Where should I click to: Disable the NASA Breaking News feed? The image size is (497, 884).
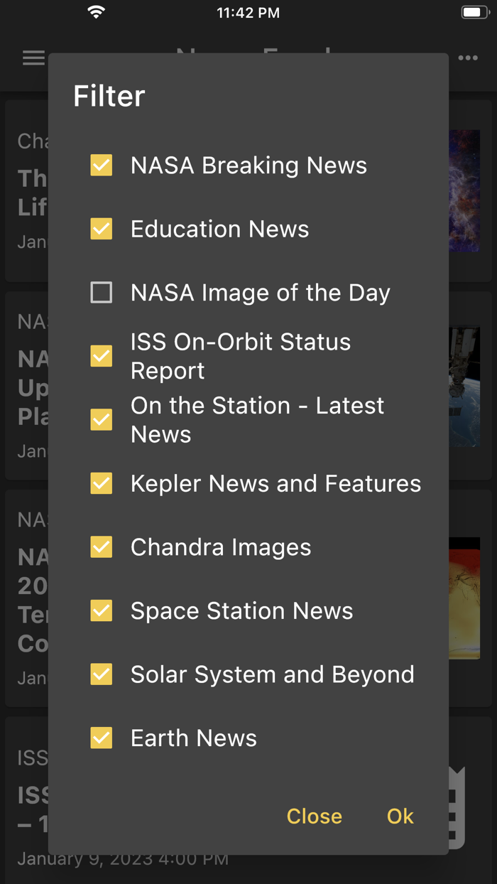point(101,165)
